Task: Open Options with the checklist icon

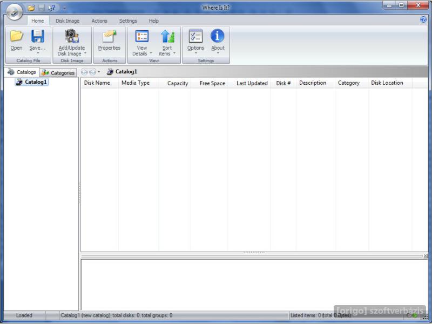Action: (x=196, y=36)
